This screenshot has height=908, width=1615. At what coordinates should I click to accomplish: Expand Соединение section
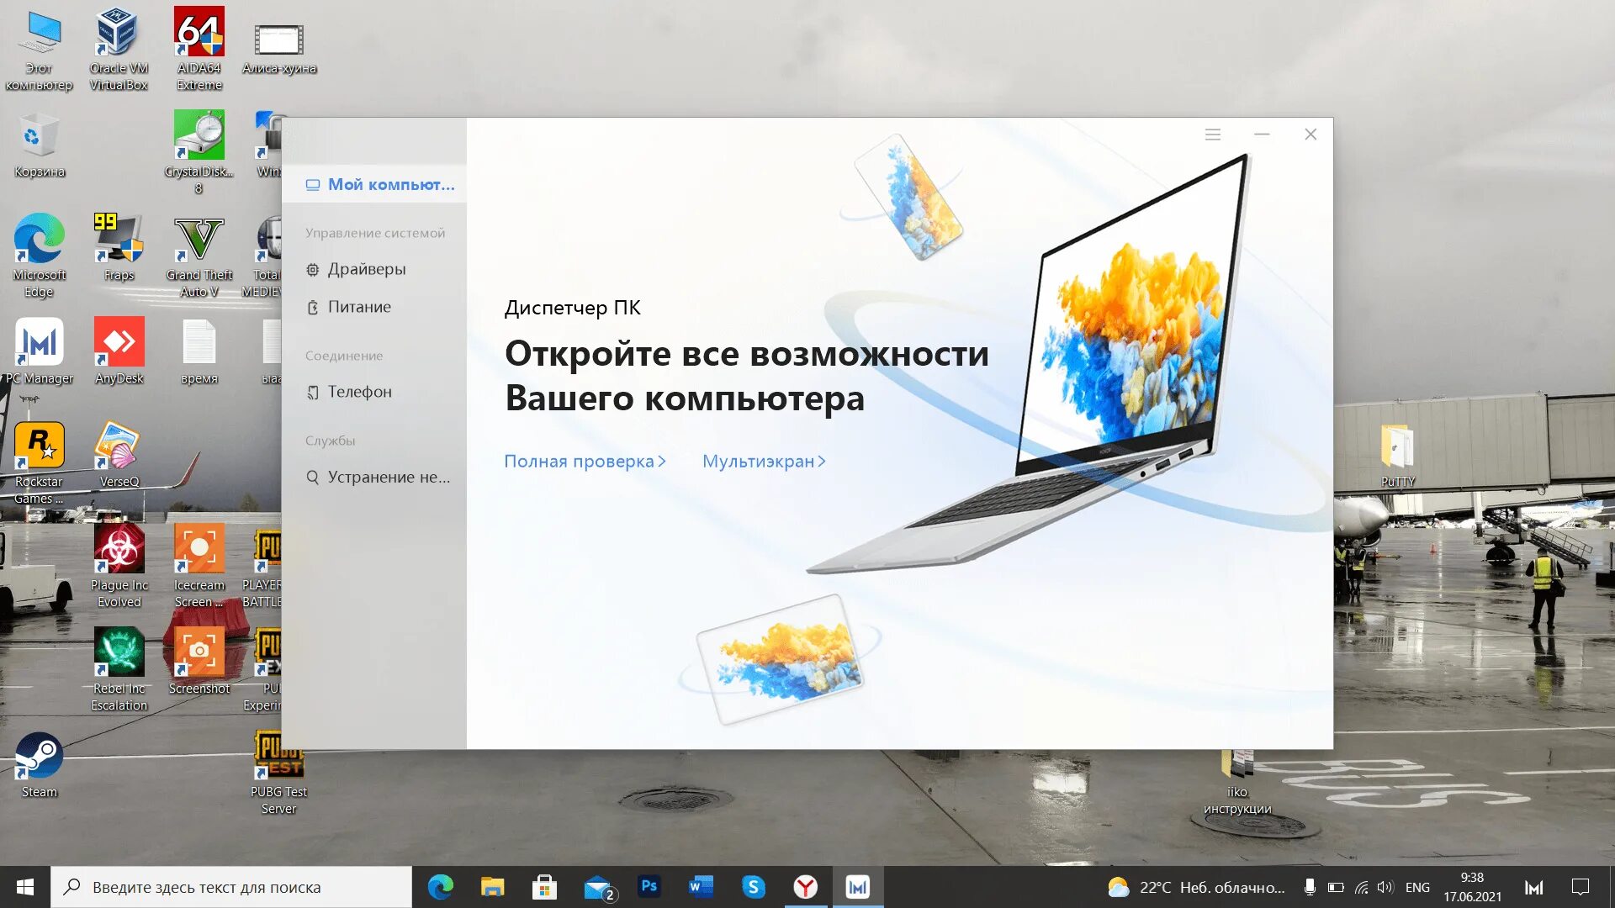pos(344,355)
